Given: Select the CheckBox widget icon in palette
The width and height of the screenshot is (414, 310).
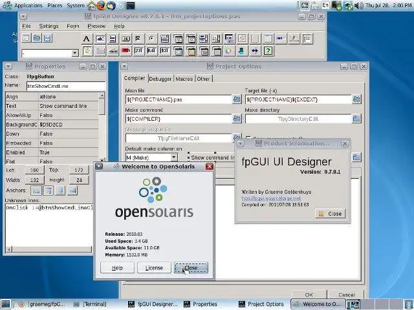Looking at the screenshot, I should tap(138, 39).
